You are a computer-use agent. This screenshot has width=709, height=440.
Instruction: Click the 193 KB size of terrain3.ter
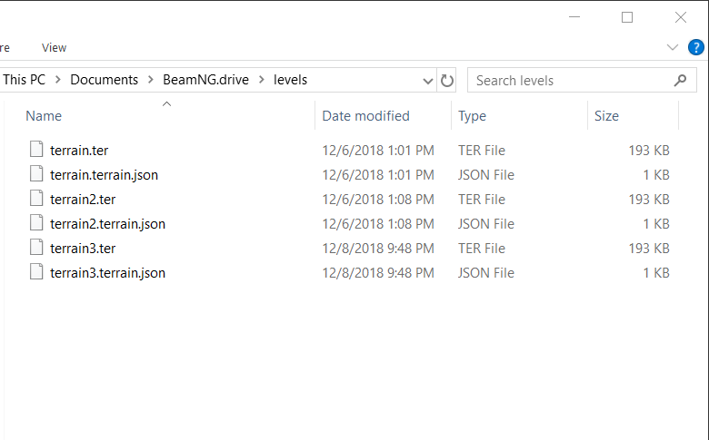coord(649,249)
